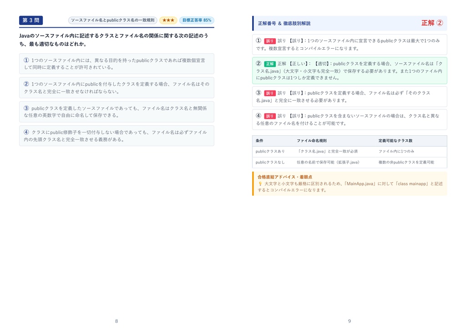
Task: Click the red 誤り badge in explanation ④
Action: click(269, 116)
